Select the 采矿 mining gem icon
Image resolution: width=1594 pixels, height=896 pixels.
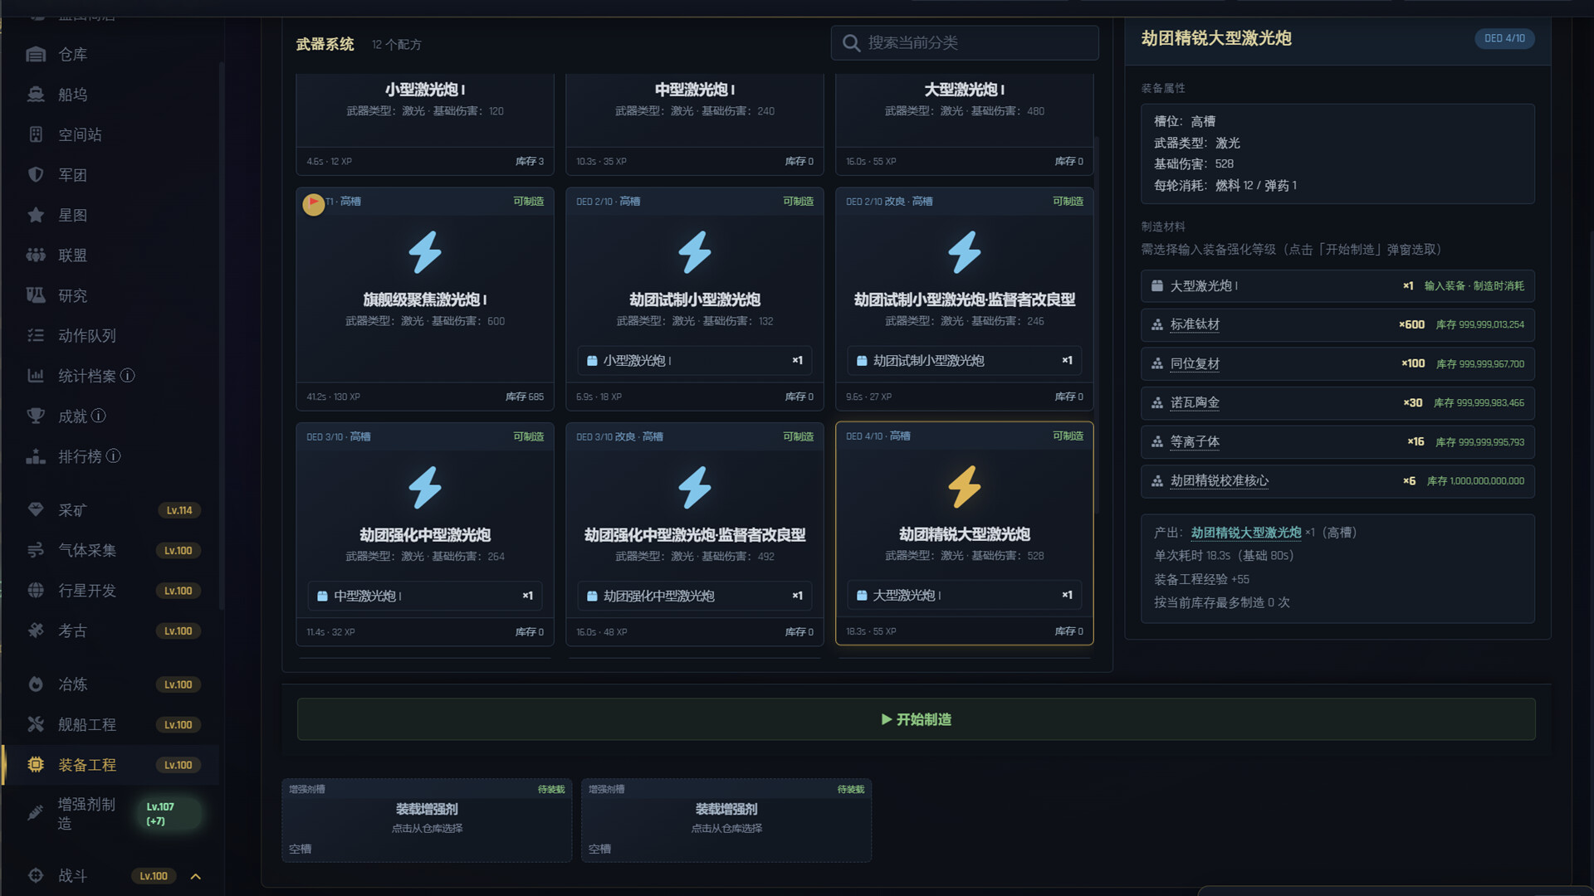click(36, 510)
